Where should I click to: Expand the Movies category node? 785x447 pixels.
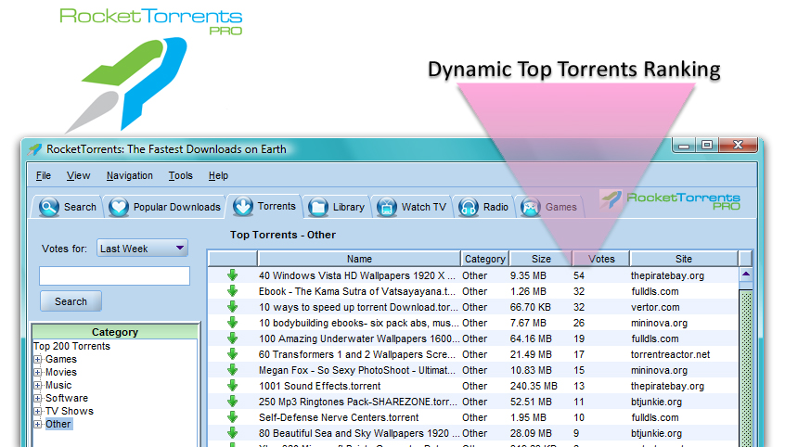37,373
